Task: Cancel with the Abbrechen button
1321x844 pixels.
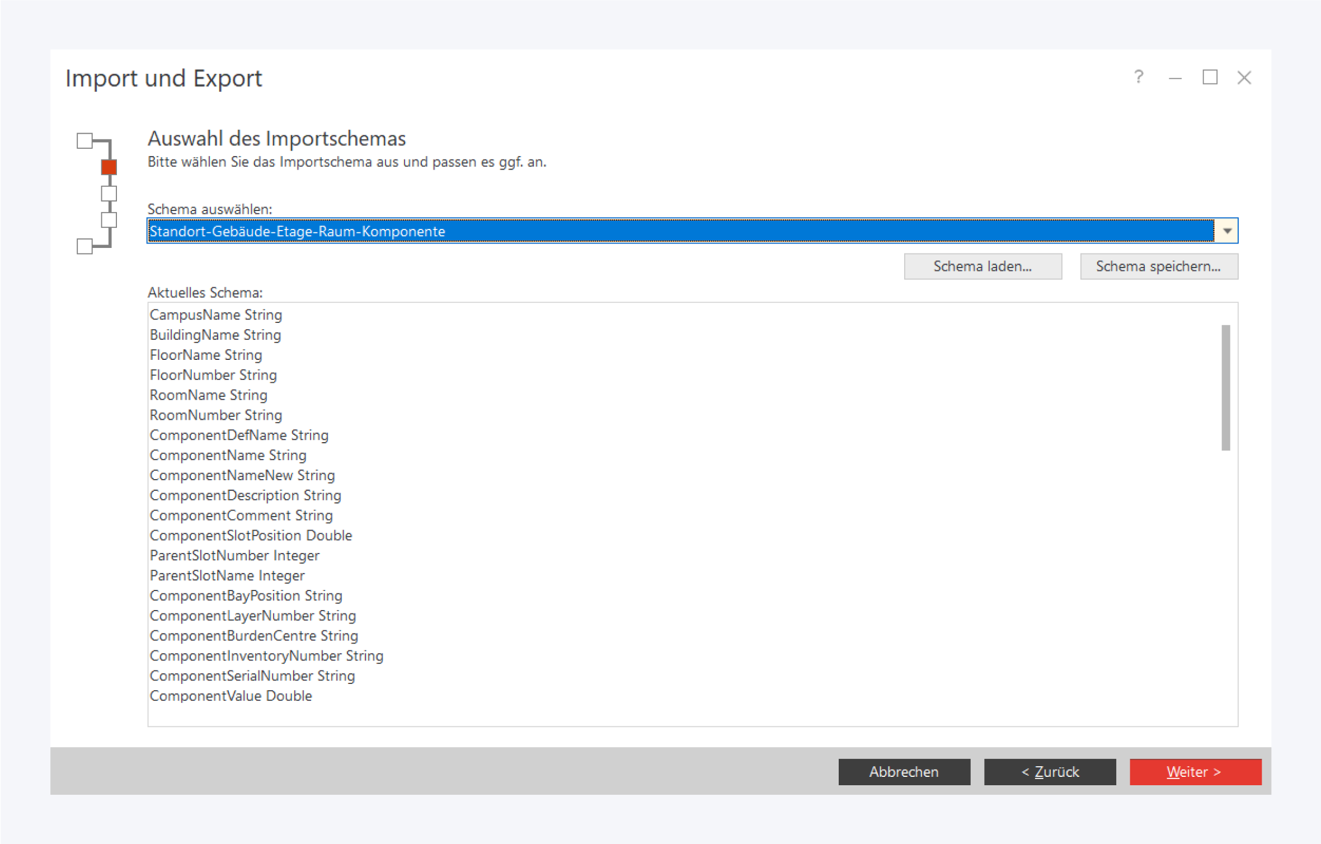Action: [904, 772]
